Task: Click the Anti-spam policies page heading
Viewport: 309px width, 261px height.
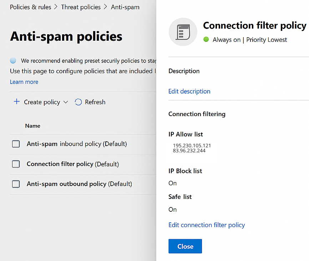Action: [x=66, y=36]
